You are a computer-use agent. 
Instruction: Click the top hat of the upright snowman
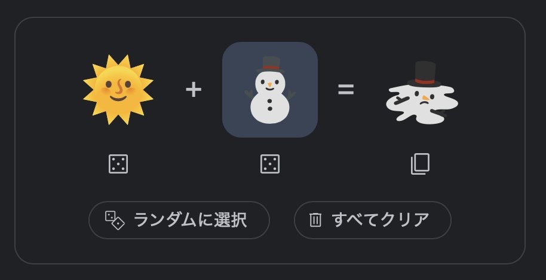tap(271, 65)
